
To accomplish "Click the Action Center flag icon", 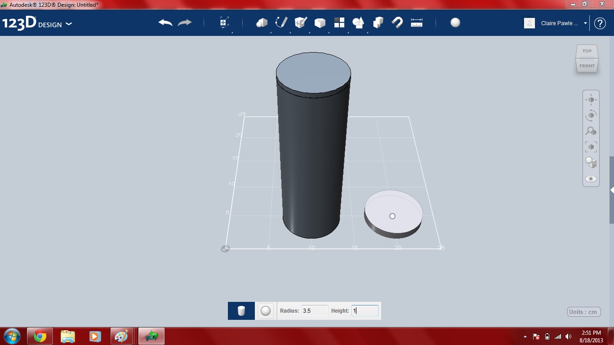I will pos(536,336).
